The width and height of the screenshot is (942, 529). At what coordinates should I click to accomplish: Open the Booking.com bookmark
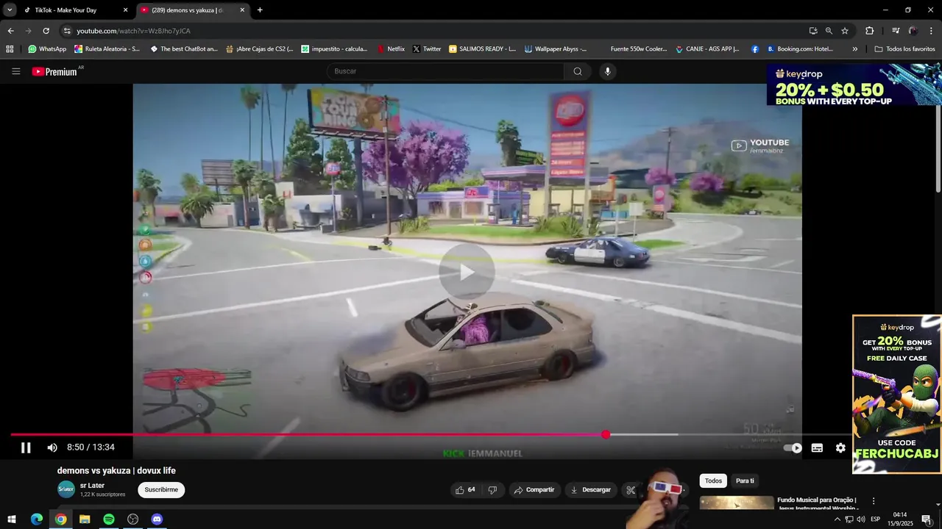coord(800,49)
